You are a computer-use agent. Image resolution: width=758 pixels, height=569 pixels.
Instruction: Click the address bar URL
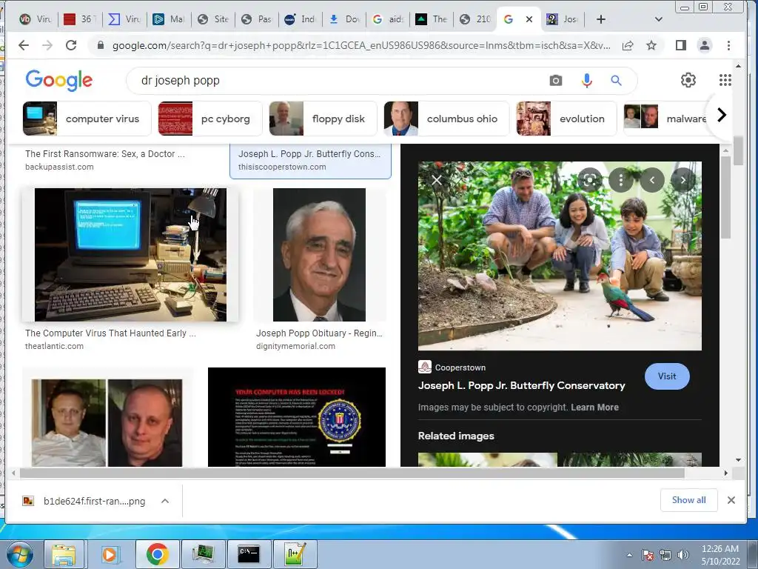tap(361, 45)
